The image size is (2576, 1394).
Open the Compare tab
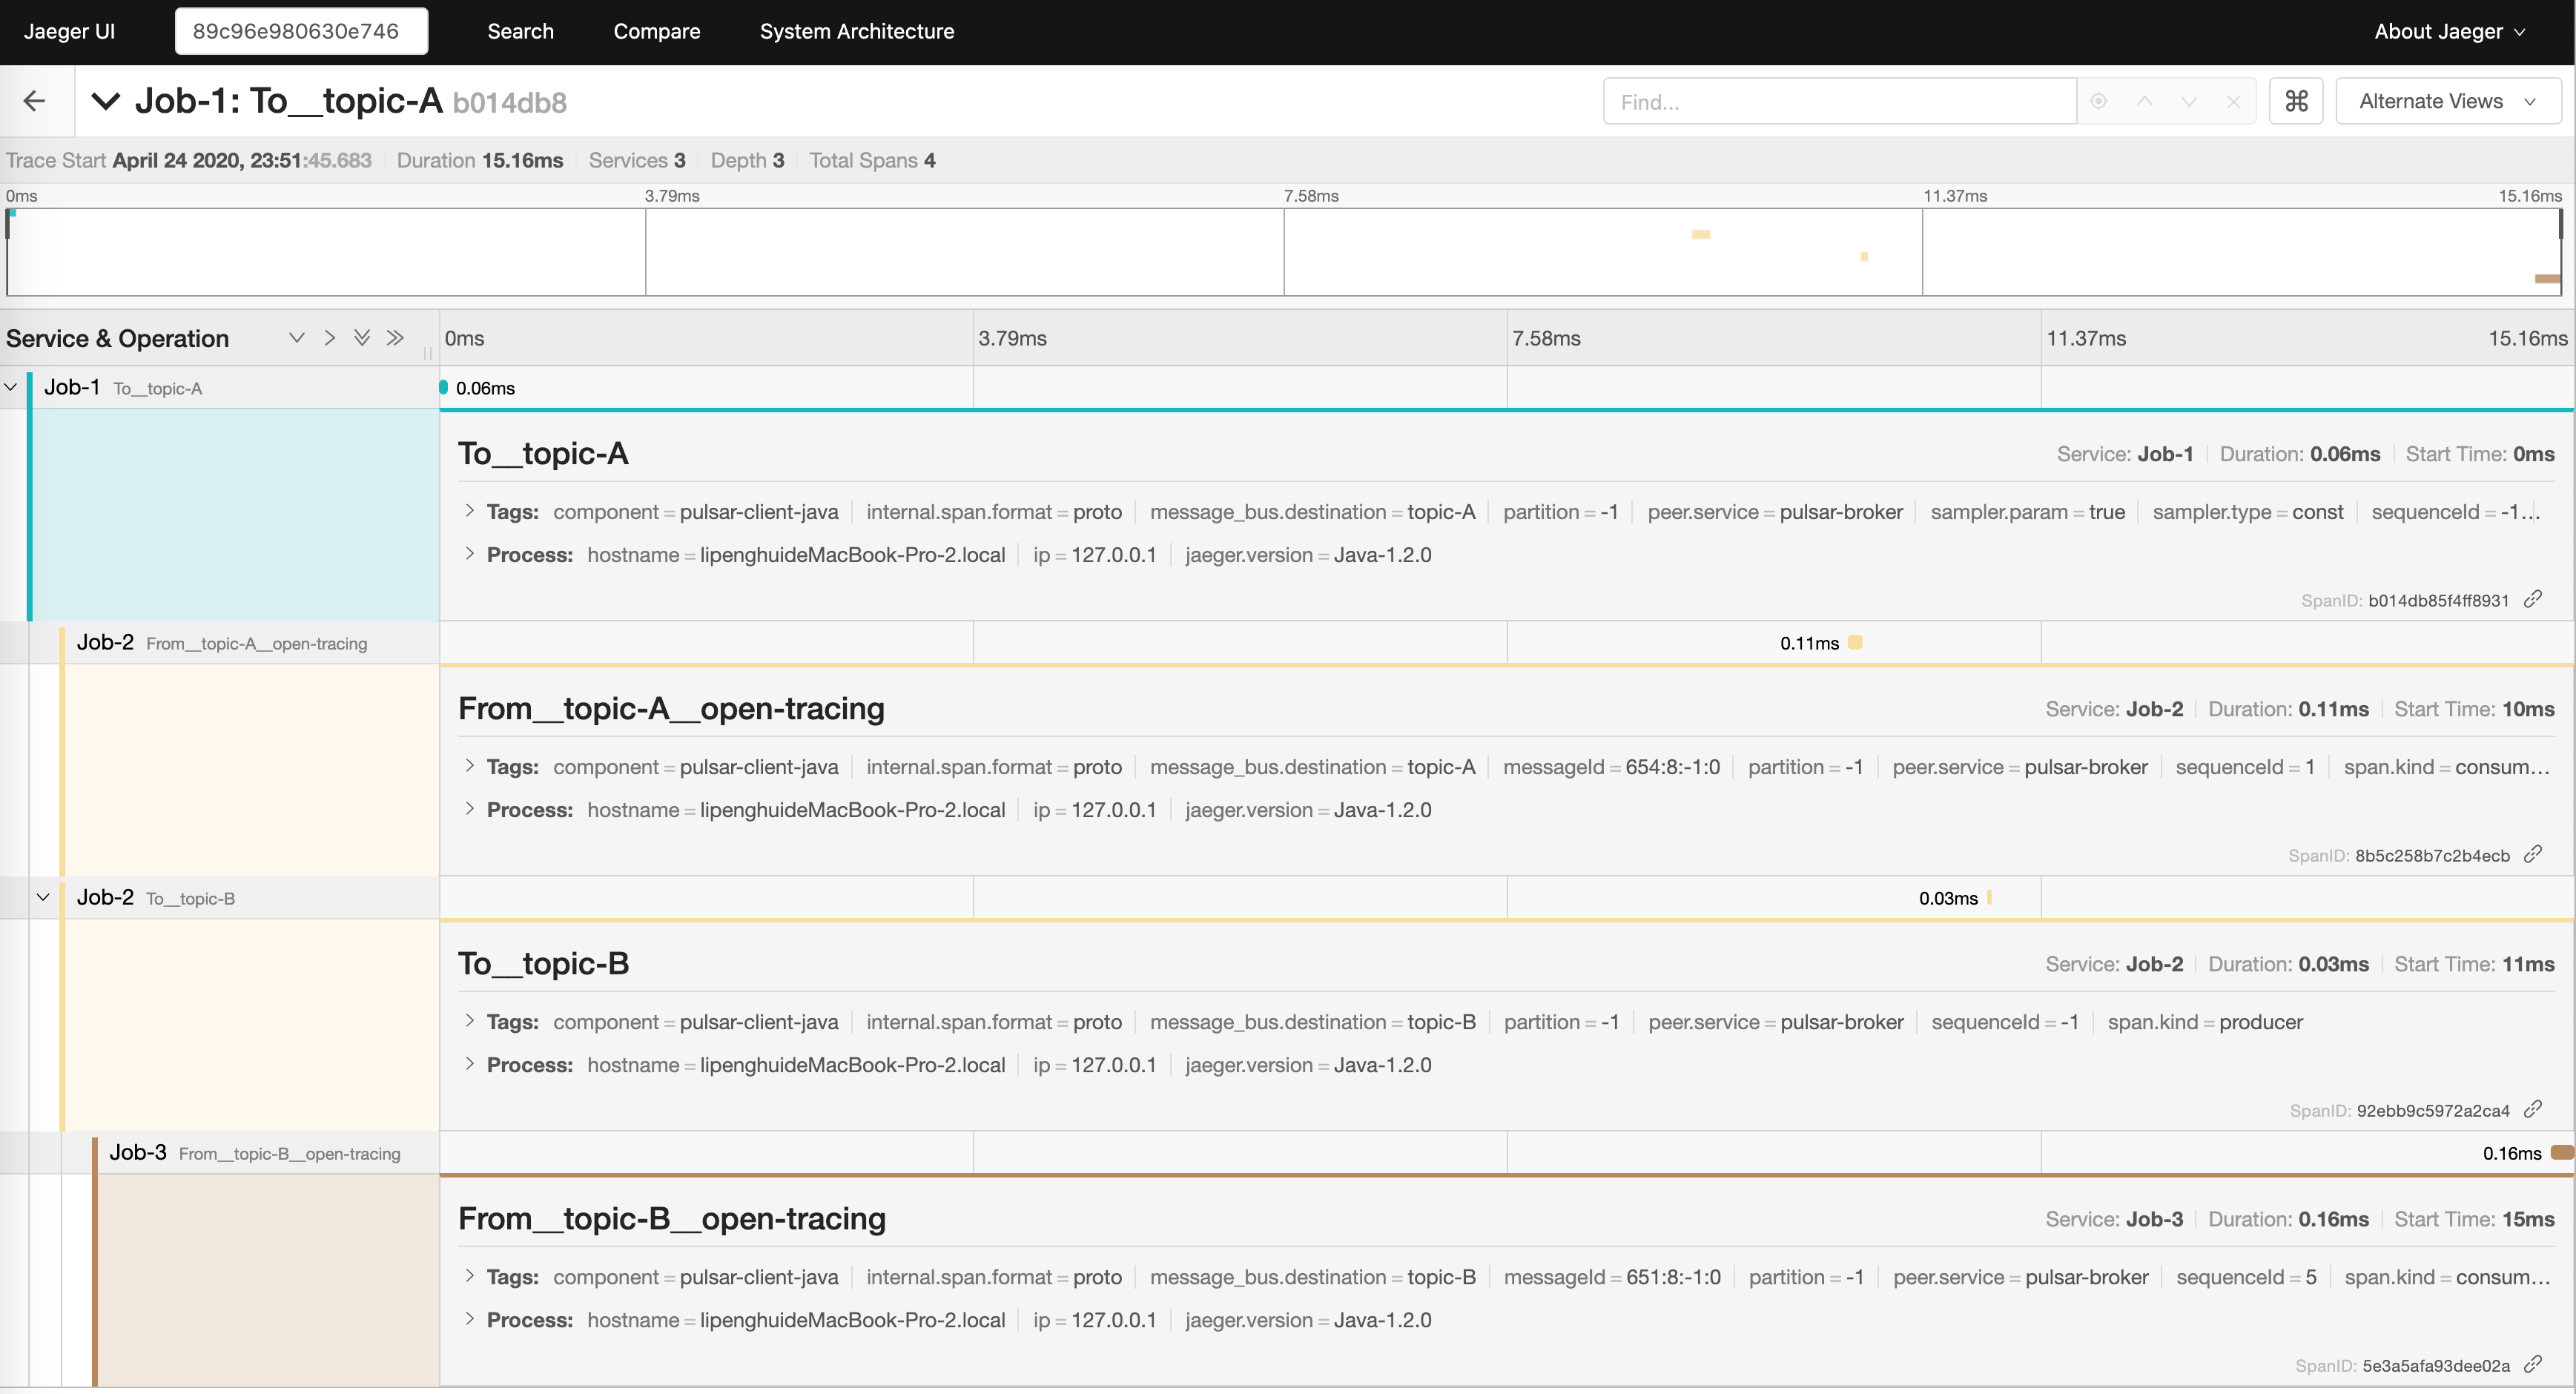[x=656, y=31]
